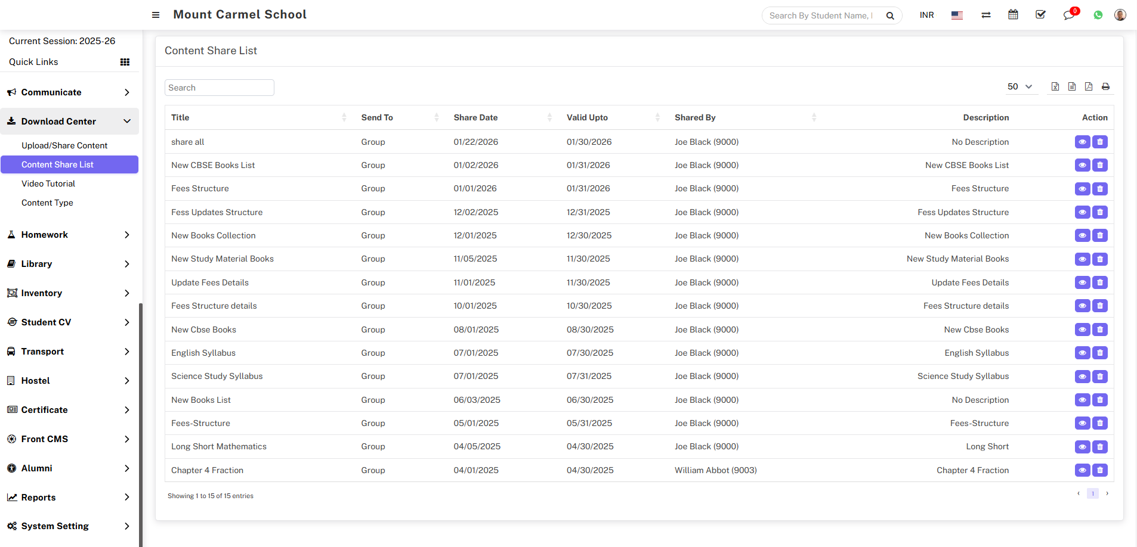The width and height of the screenshot is (1137, 547).
Task: Open WhatsApp icon in top bar
Action: [x=1098, y=15]
